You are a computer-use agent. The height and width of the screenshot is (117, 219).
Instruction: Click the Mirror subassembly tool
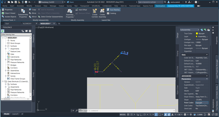click(33, 17)
